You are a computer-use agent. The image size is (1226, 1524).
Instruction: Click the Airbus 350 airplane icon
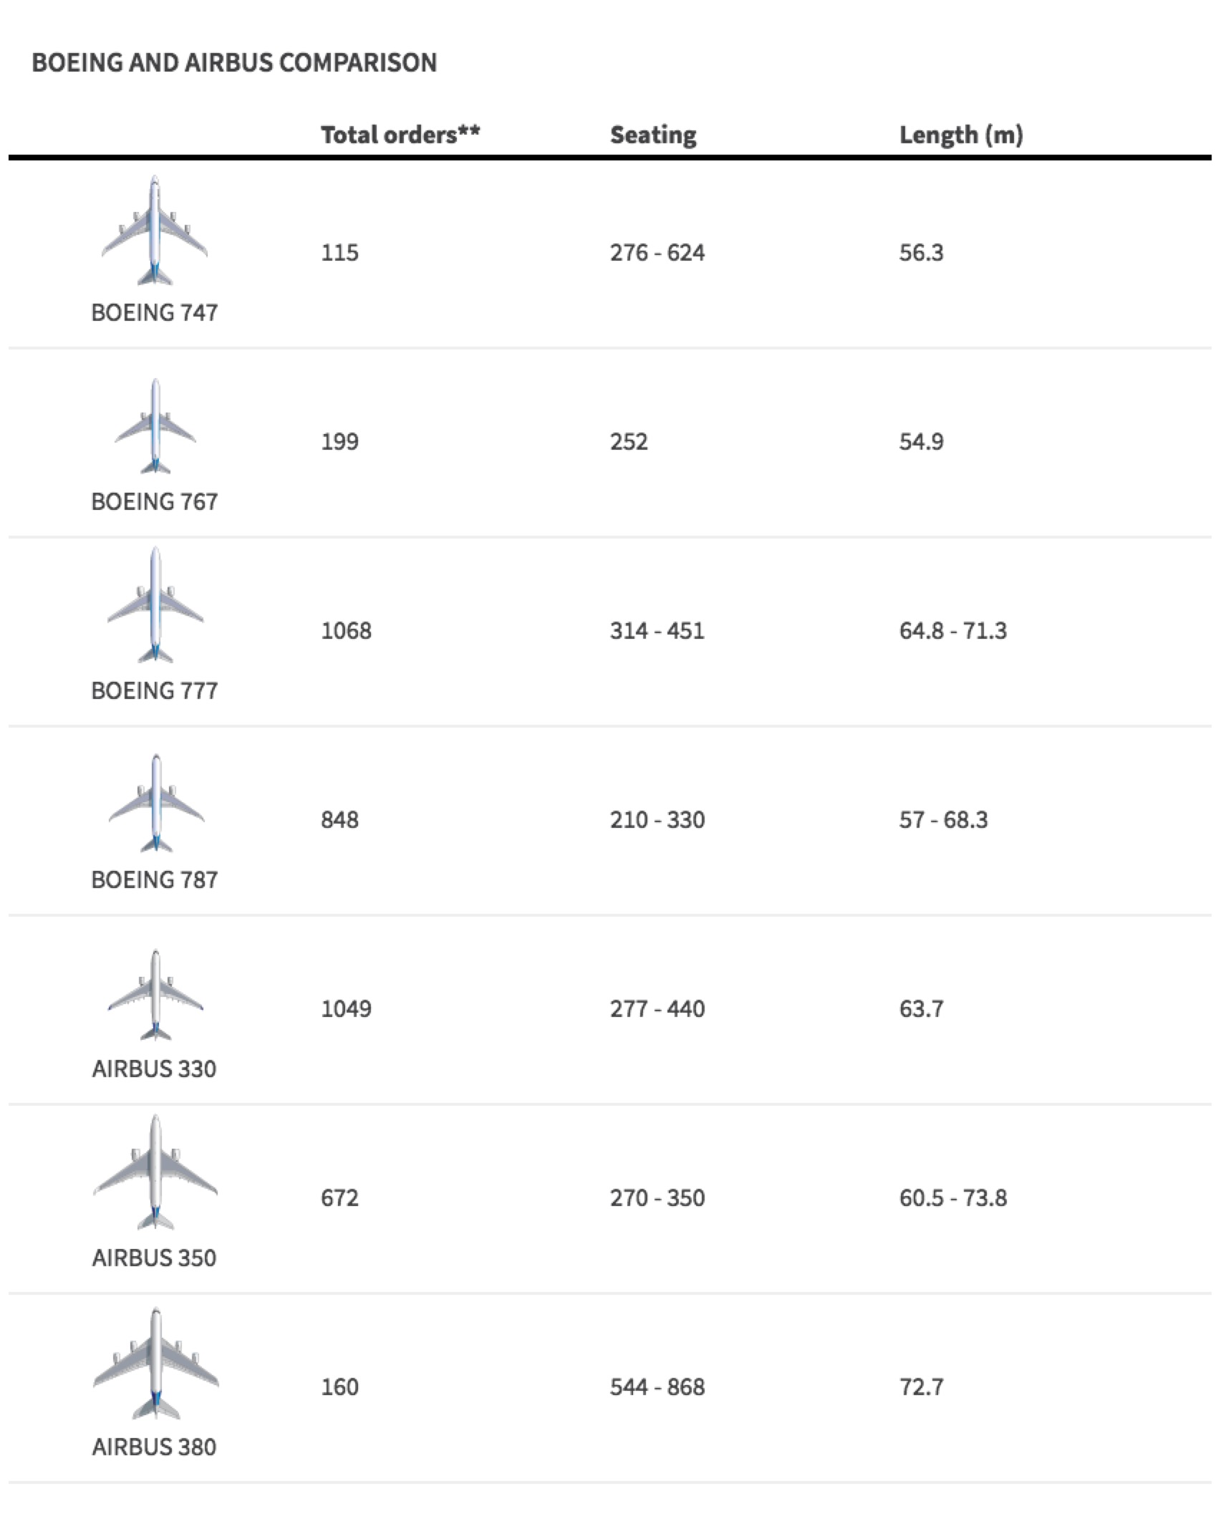(155, 1172)
